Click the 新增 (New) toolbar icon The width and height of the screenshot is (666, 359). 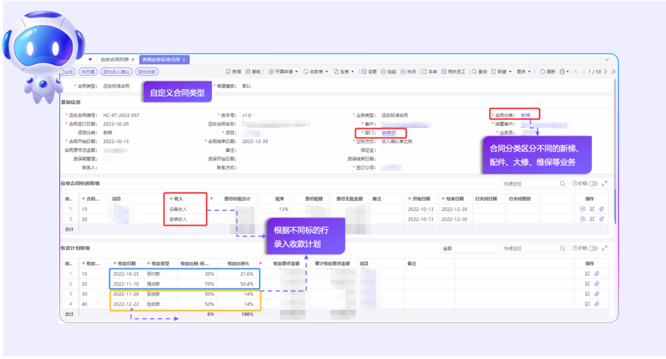pos(232,72)
